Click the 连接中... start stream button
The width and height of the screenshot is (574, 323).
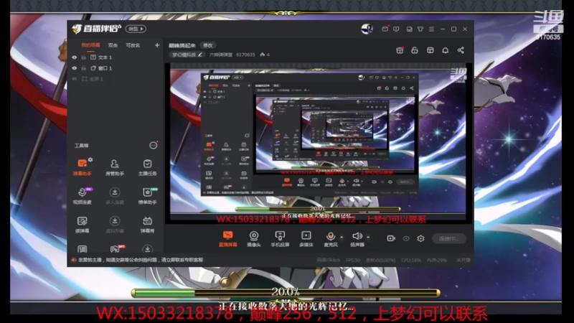click(x=449, y=238)
